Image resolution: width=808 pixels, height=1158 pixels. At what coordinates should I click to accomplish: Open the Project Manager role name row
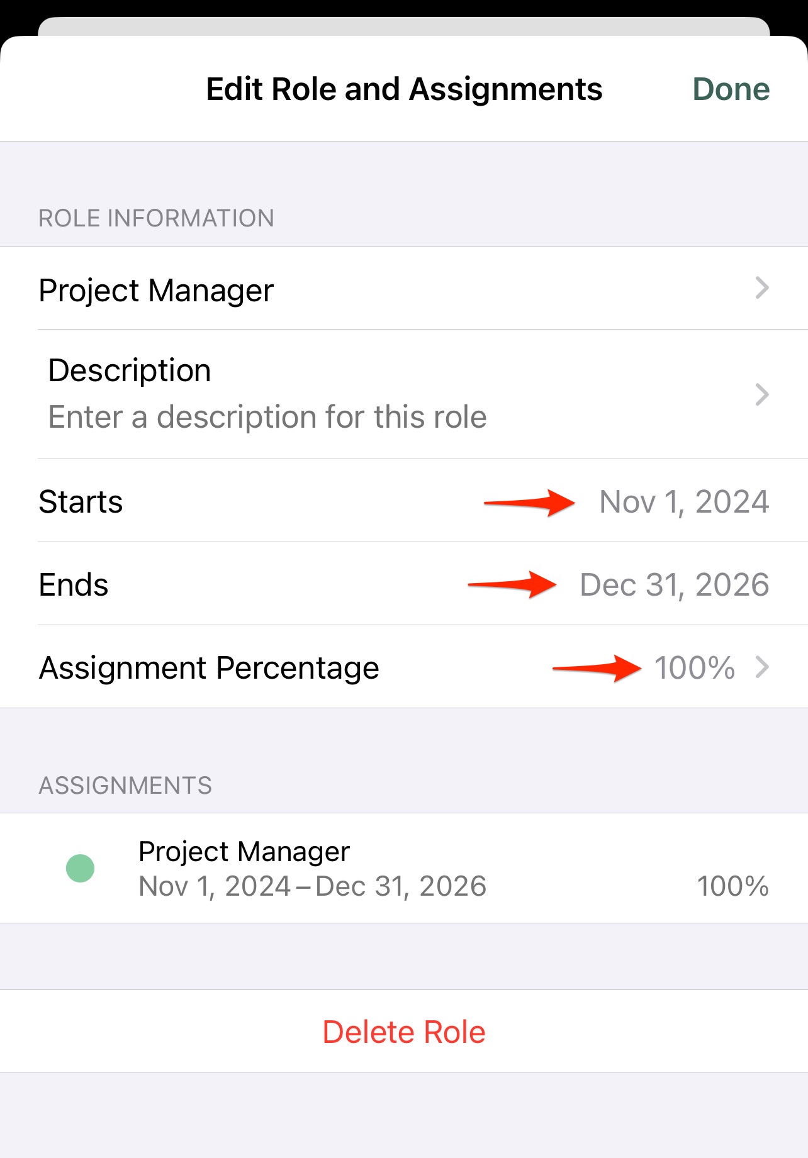tap(404, 288)
